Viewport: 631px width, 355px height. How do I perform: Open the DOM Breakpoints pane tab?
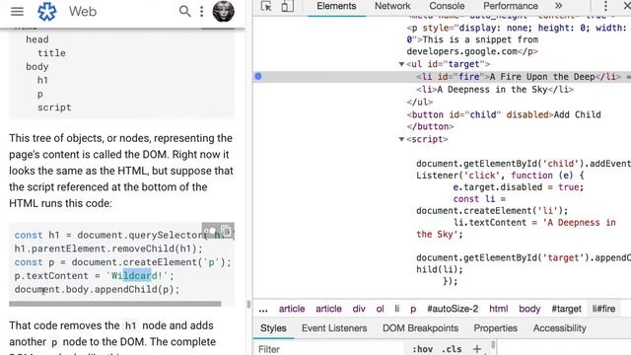point(420,328)
